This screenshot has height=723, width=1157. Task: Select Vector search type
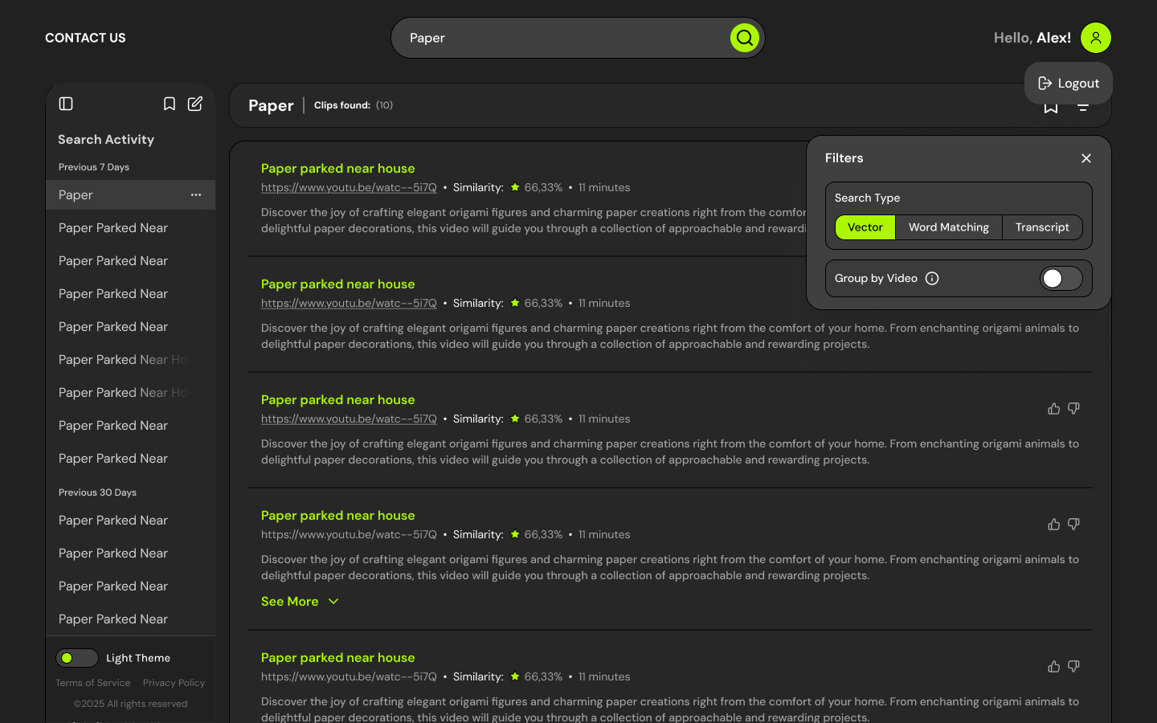865,227
